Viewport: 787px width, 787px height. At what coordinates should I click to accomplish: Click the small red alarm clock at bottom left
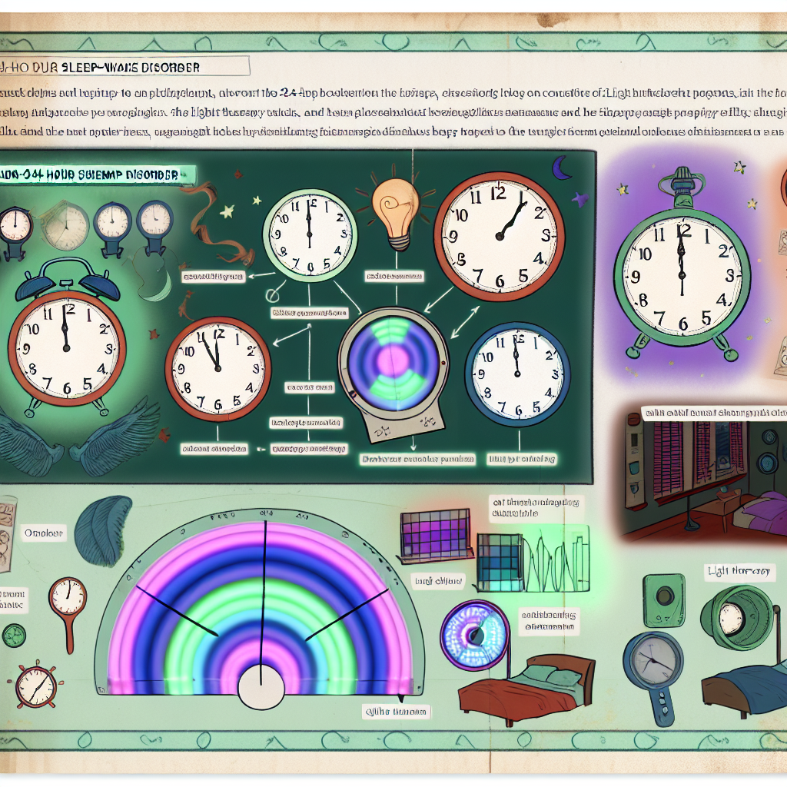click(35, 686)
